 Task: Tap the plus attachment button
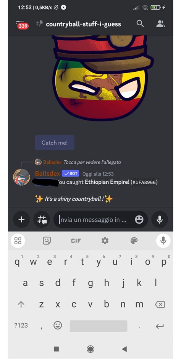pos(21,219)
